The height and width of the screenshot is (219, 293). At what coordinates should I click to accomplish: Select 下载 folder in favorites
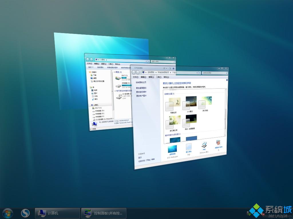(x=94, y=75)
